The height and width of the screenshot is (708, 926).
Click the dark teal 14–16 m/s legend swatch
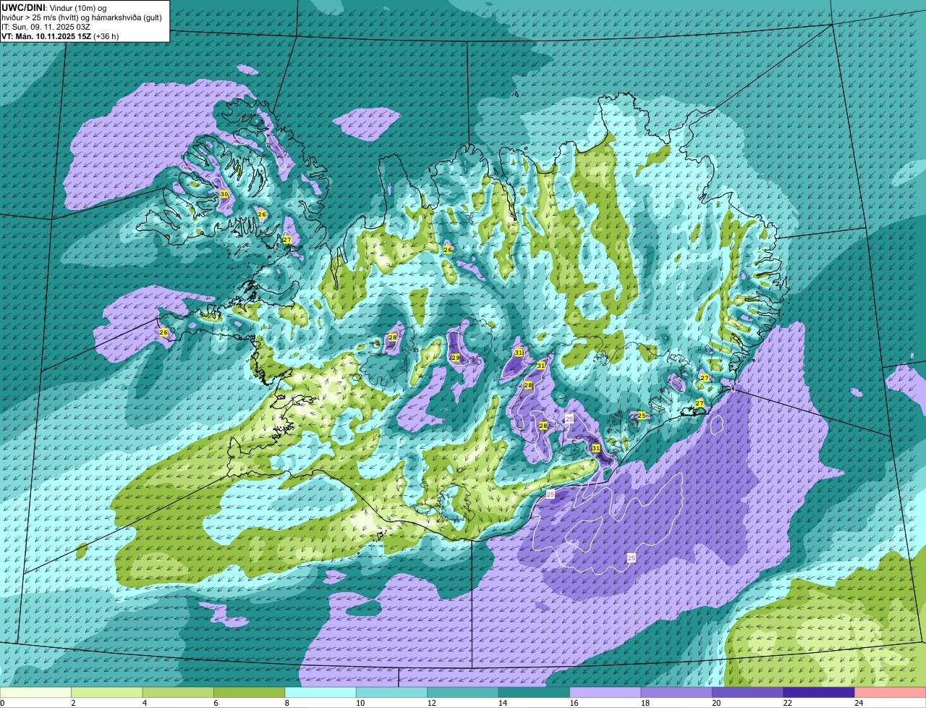535,693
